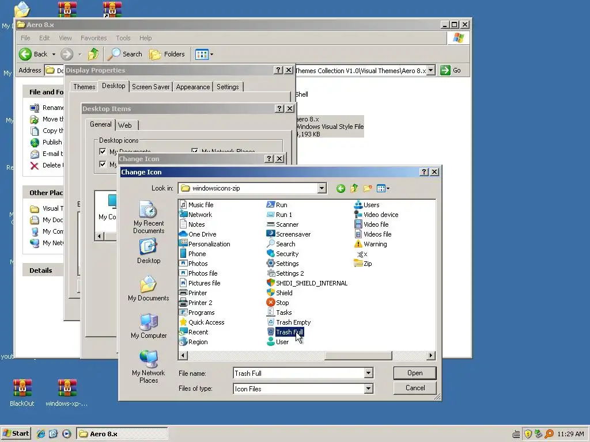
Task: Open the View menu in Explorer
Action: tap(65, 38)
